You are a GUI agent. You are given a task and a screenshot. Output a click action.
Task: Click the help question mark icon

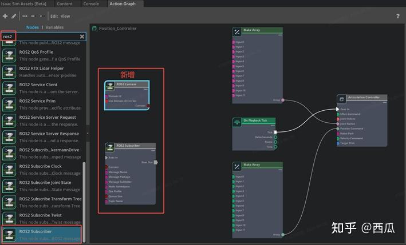[398, 16]
